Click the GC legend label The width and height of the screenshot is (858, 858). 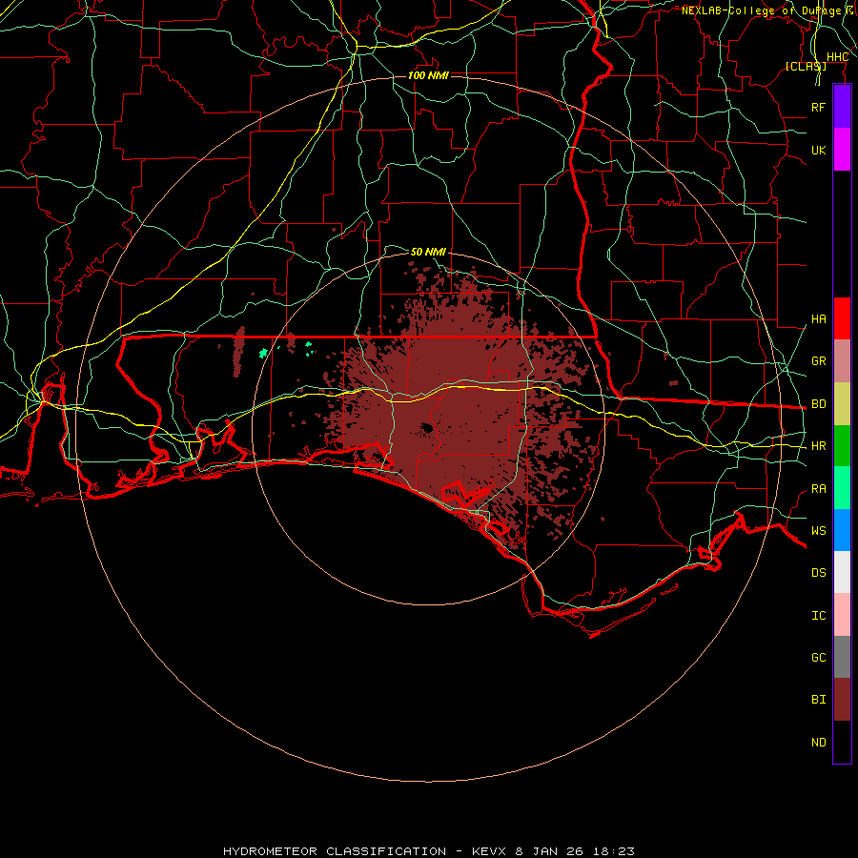[x=819, y=657]
